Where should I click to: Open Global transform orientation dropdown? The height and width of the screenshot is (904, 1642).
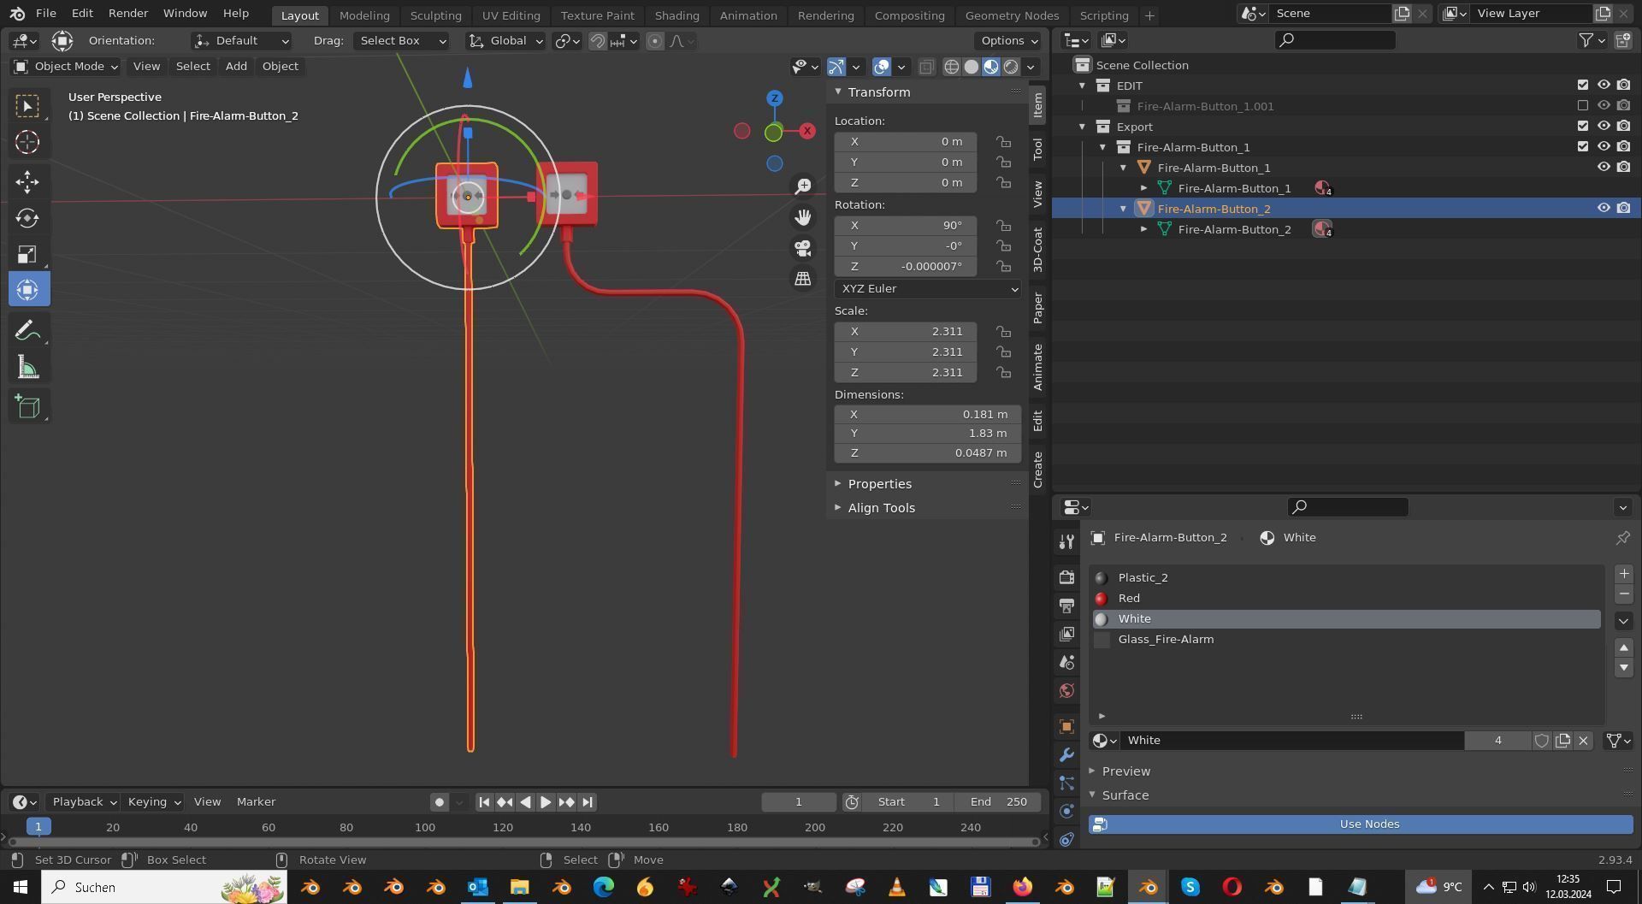tap(506, 41)
